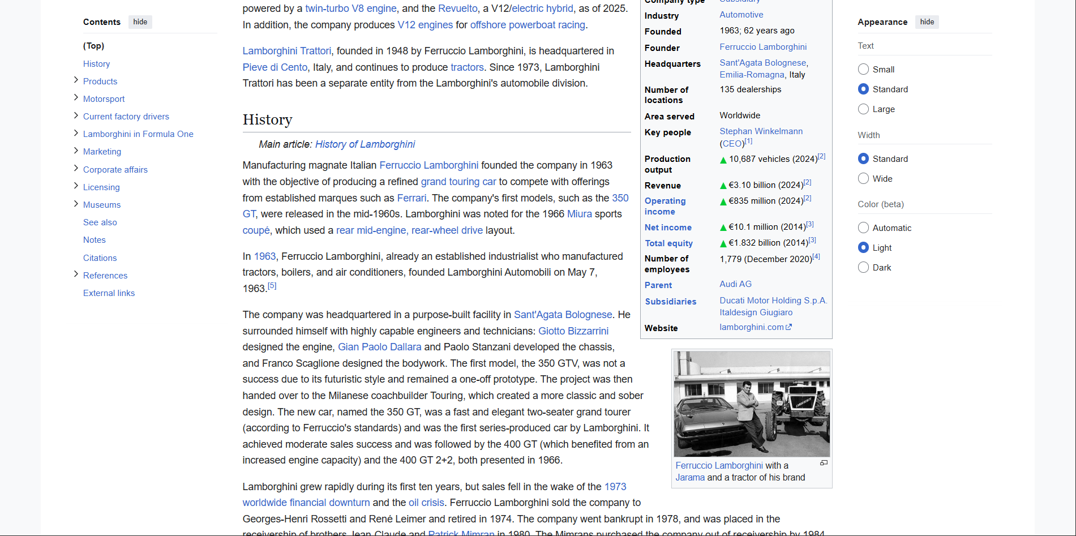The image size is (1076, 536).
Task: Open the Lamborghini Trattori link
Action: 287,51
